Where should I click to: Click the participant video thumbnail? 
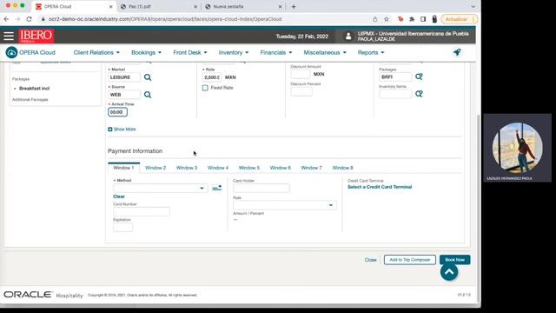[518, 148]
